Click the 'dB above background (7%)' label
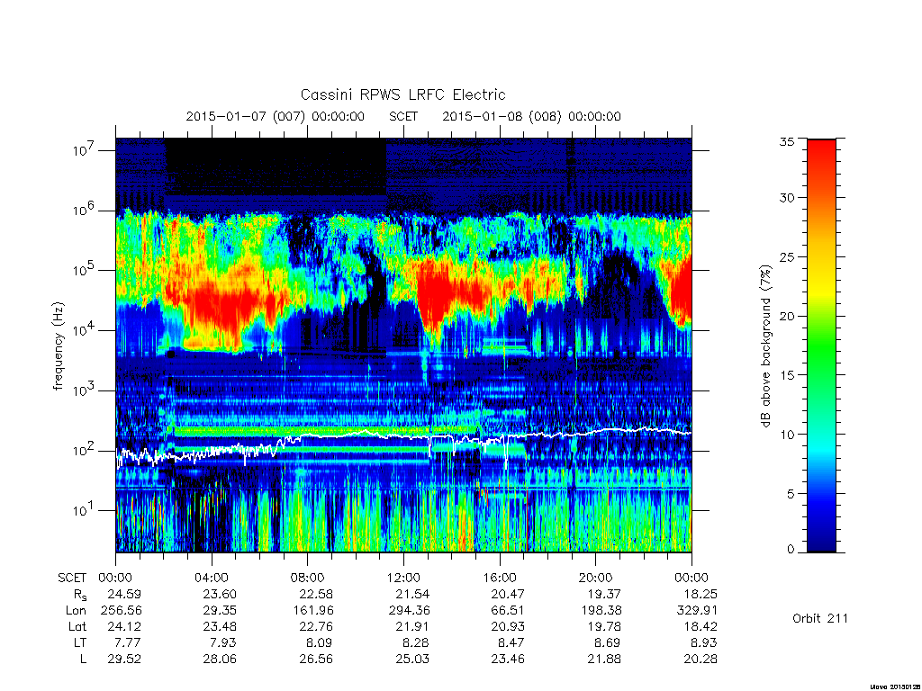 [x=765, y=346]
